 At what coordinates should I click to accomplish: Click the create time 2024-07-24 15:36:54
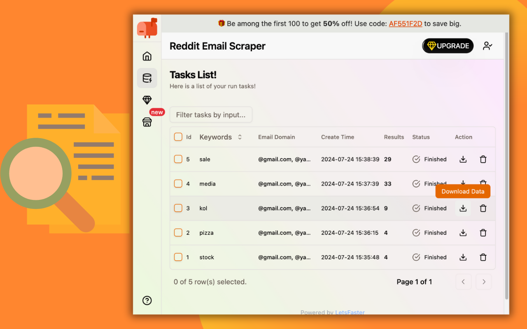point(350,209)
